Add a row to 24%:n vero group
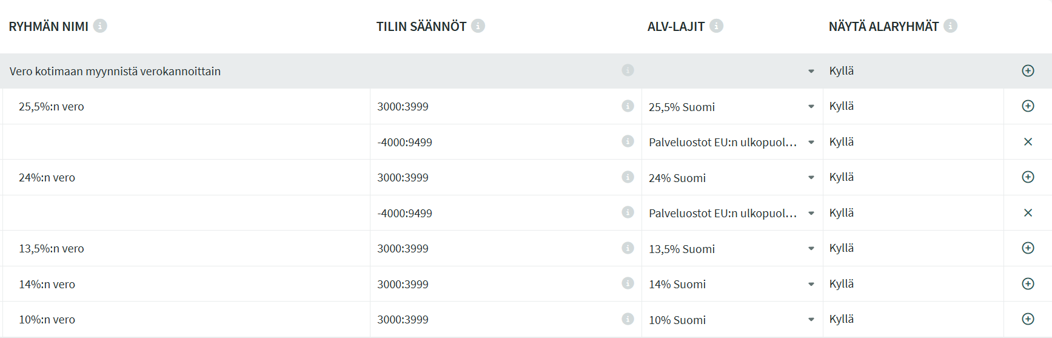This screenshot has width=1052, height=338. pos(1028,177)
